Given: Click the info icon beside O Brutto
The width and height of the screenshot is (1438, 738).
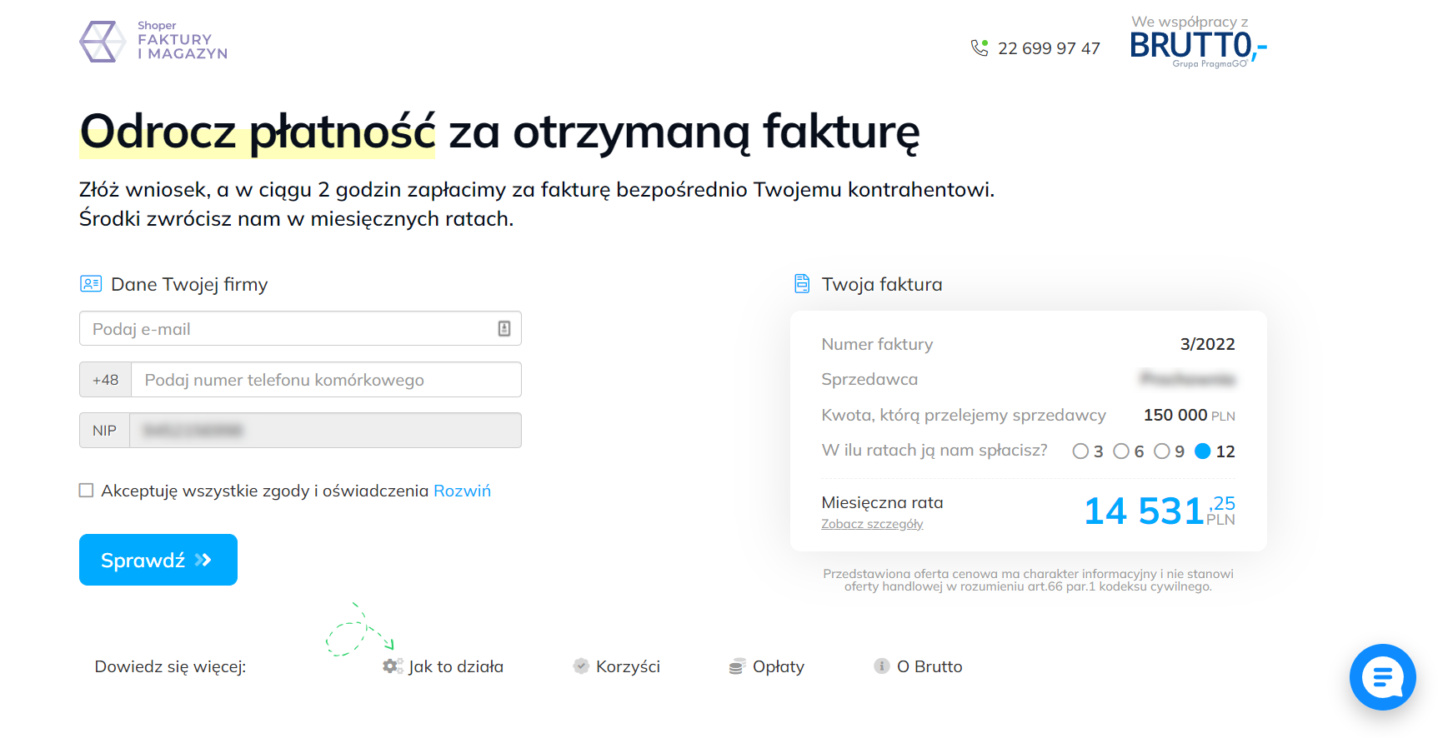Looking at the screenshot, I should 881,666.
